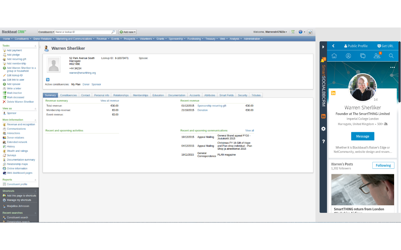This screenshot has width=401, height=250.
Task: Click Warren's LinkedIn profile photo
Action: click(x=363, y=87)
